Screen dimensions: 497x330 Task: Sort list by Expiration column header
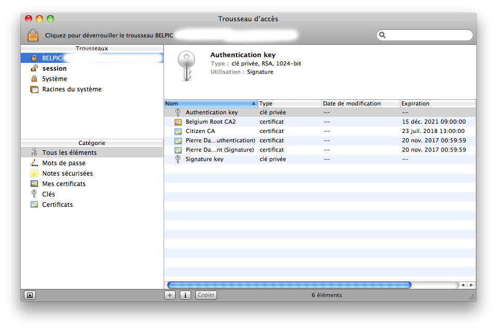coord(438,103)
